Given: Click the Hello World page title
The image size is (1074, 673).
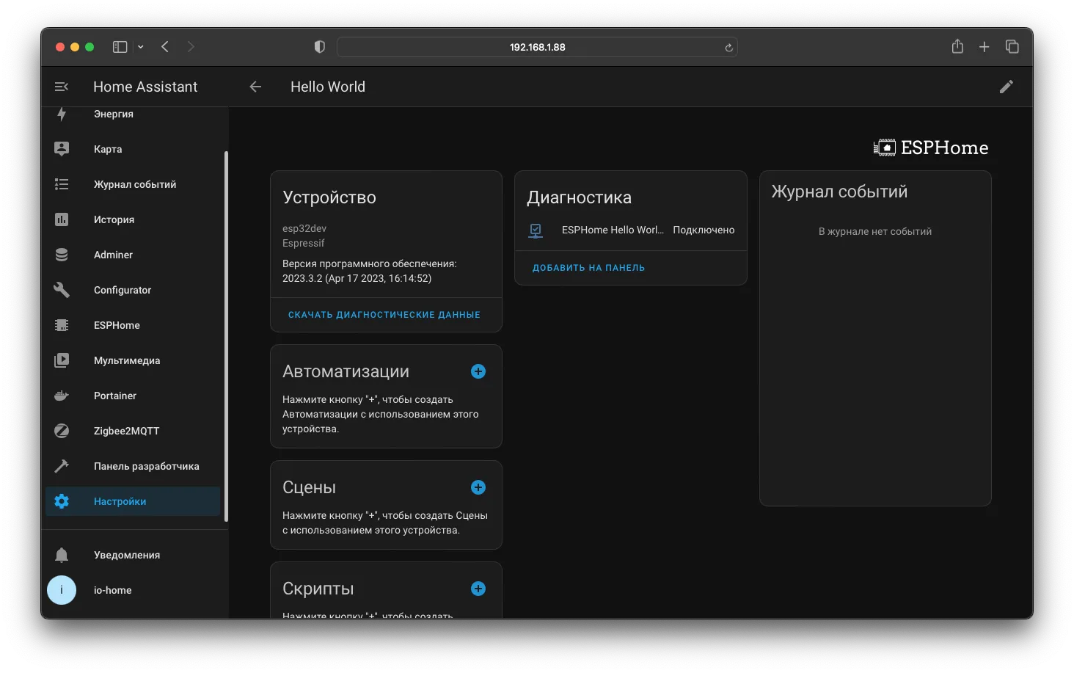Looking at the screenshot, I should click(x=328, y=87).
